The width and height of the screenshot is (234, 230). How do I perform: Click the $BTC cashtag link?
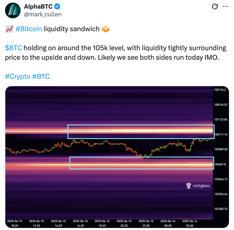click(x=13, y=48)
